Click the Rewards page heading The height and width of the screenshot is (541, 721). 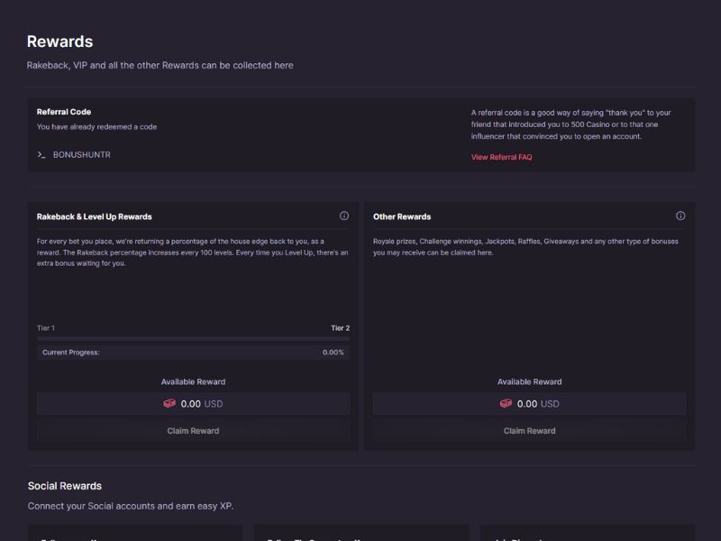pyautogui.click(x=59, y=41)
